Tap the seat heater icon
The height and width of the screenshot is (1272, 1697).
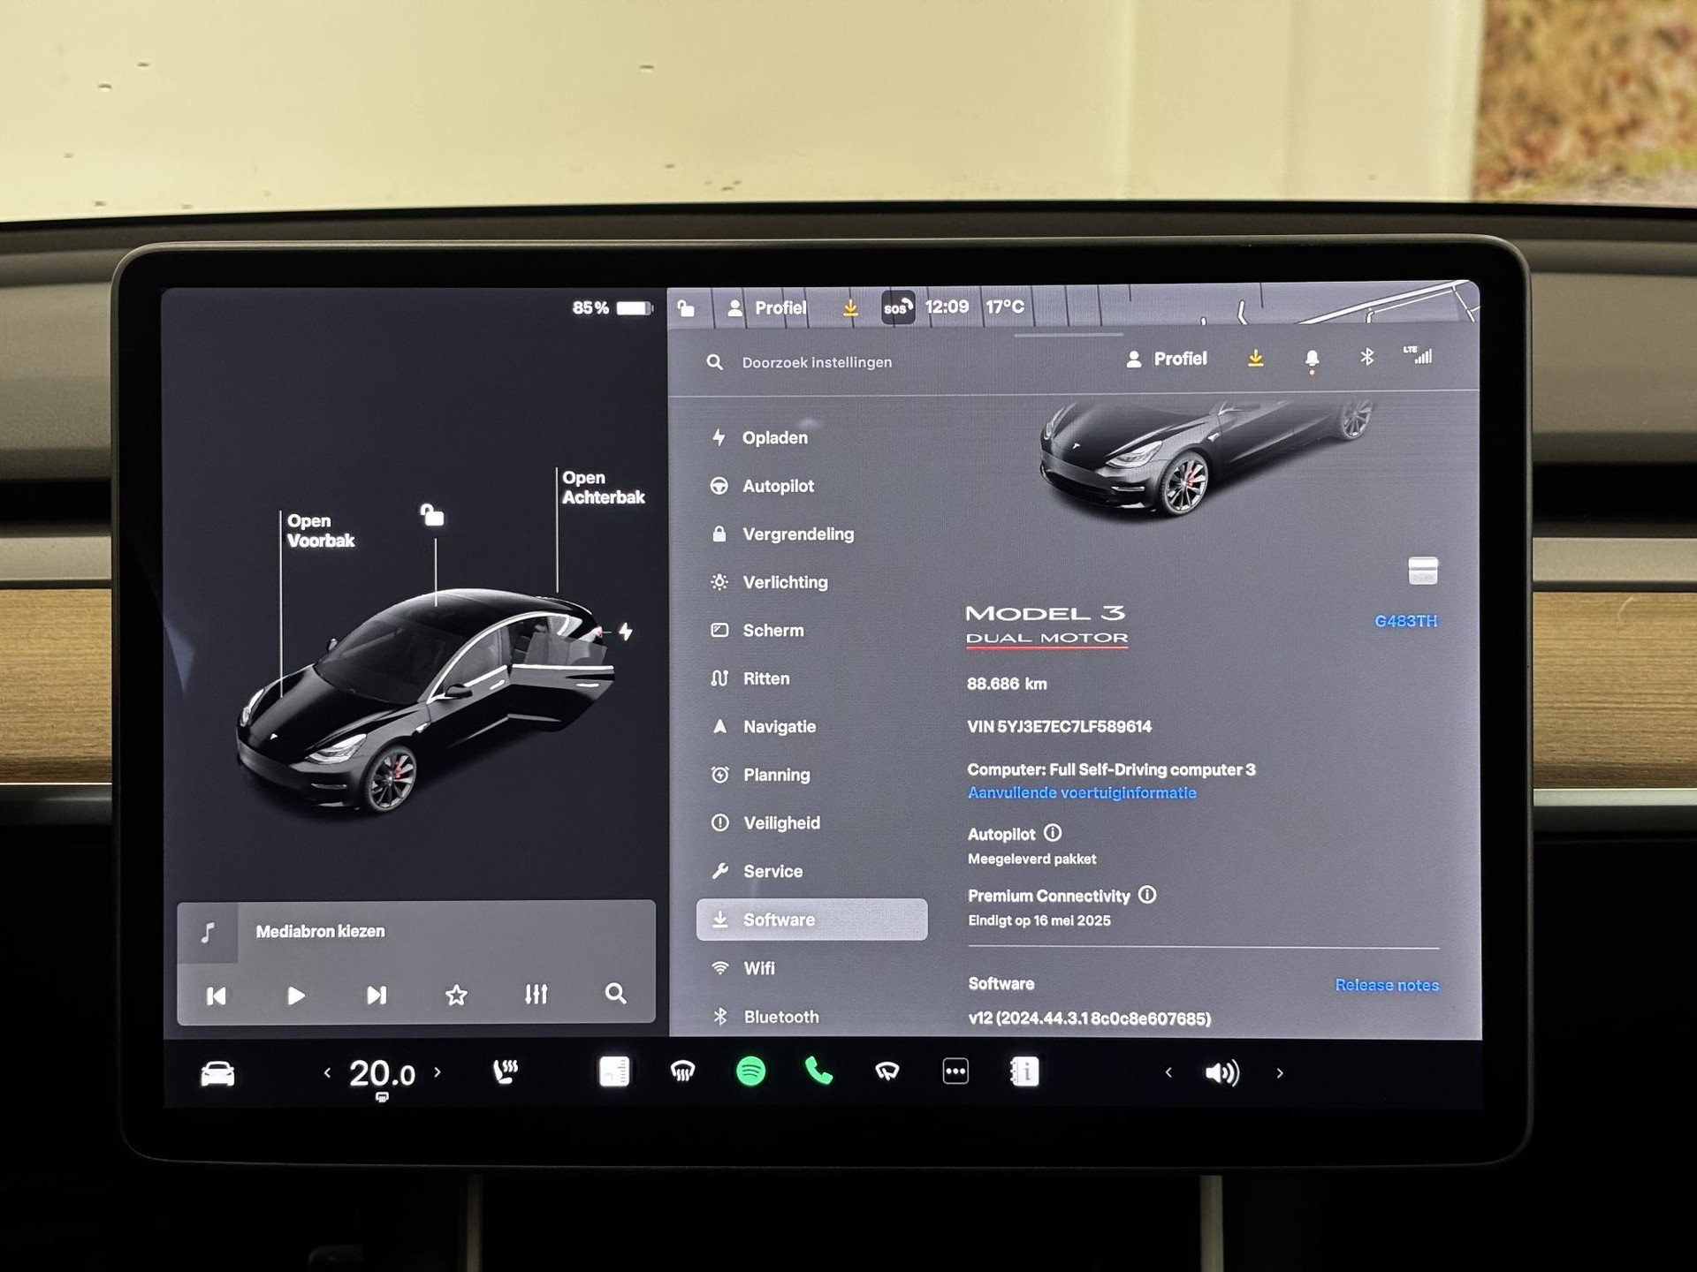point(505,1071)
